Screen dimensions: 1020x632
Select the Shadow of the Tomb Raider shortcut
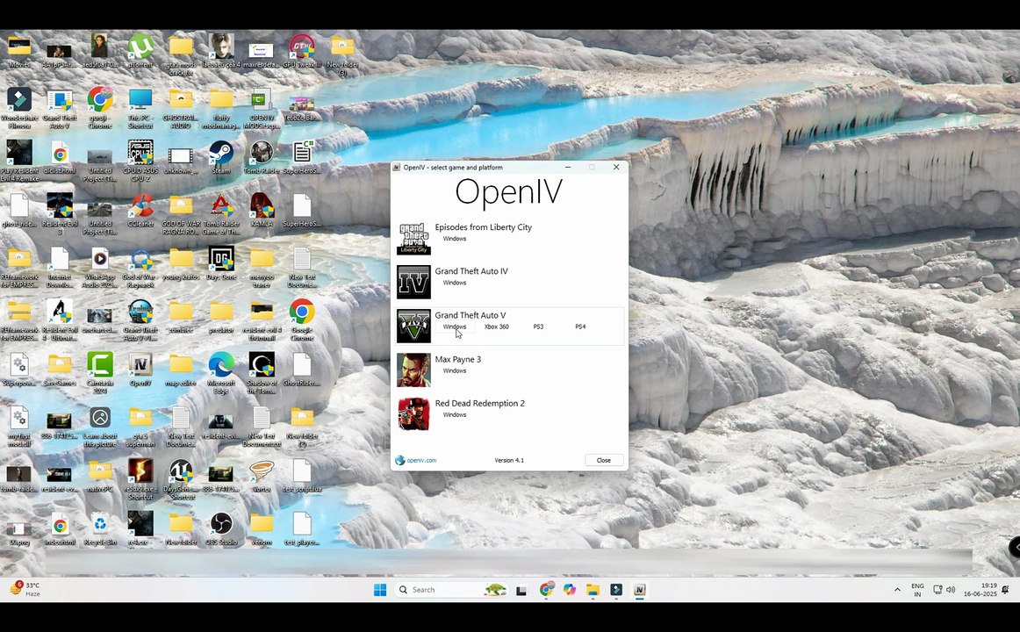[262, 373]
